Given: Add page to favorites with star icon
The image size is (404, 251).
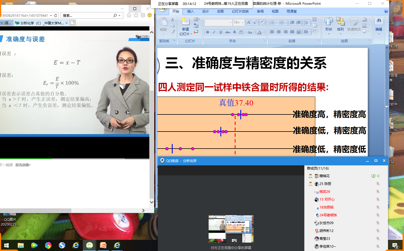Looking at the screenshot, I should [x=136, y=15].
